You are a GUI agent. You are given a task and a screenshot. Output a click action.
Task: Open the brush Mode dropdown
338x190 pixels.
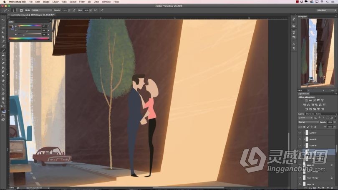click(x=42, y=10)
